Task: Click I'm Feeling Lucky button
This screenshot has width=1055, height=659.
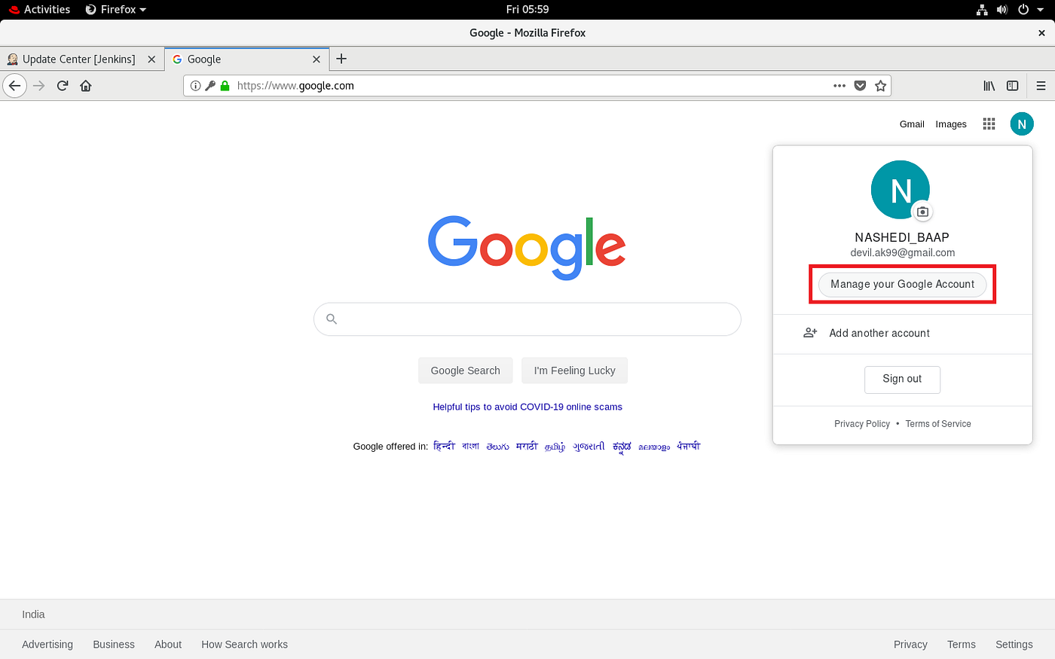Action: pos(575,371)
